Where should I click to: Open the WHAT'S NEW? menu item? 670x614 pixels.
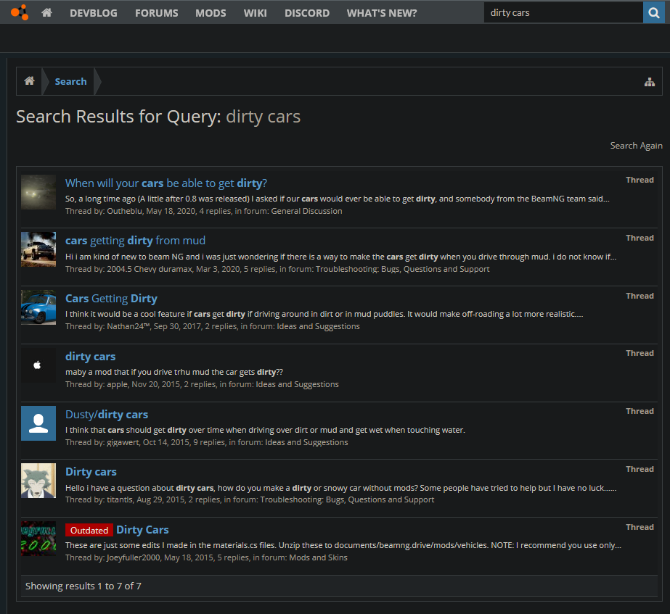[x=382, y=13]
